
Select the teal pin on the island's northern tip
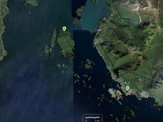point(64,29)
